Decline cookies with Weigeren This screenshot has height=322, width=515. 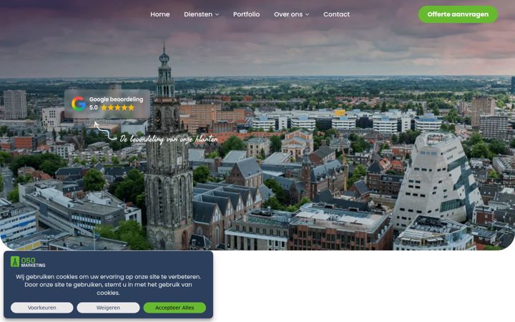click(x=108, y=308)
